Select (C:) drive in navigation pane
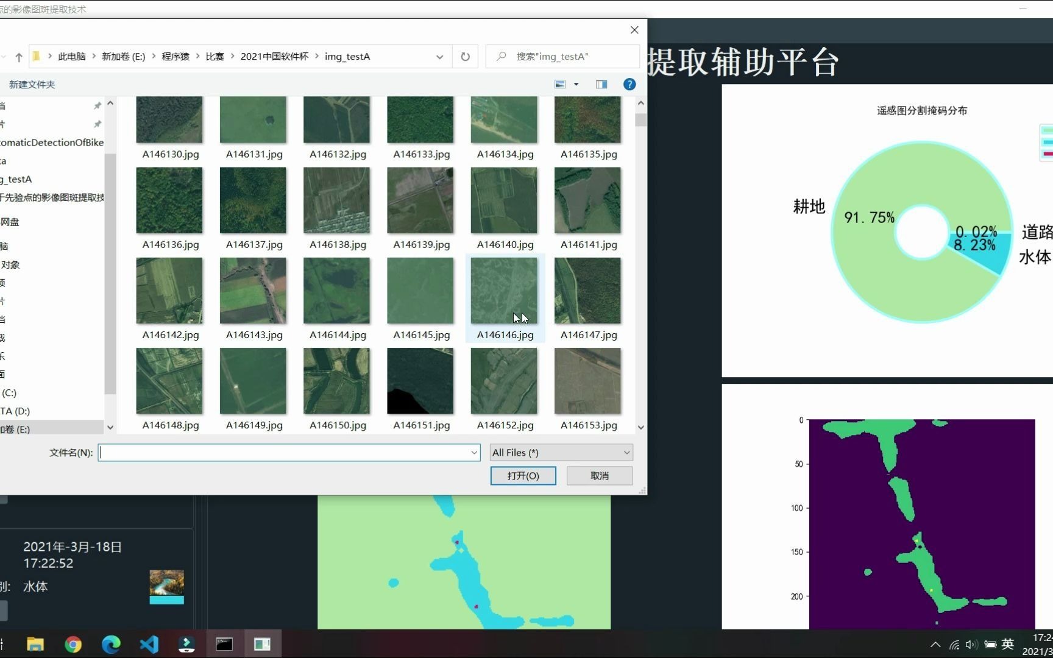 click(9, 393)
